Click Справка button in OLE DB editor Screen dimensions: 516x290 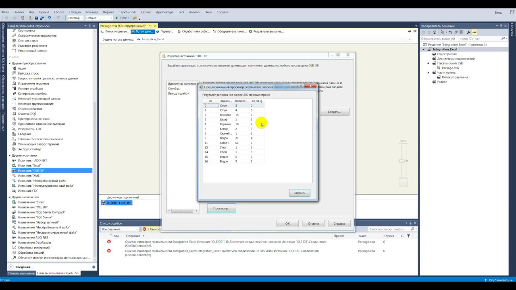point(339,224)
